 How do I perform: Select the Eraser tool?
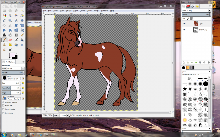(10, 40)
